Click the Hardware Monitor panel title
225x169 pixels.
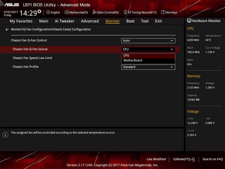tap(206, 21)
